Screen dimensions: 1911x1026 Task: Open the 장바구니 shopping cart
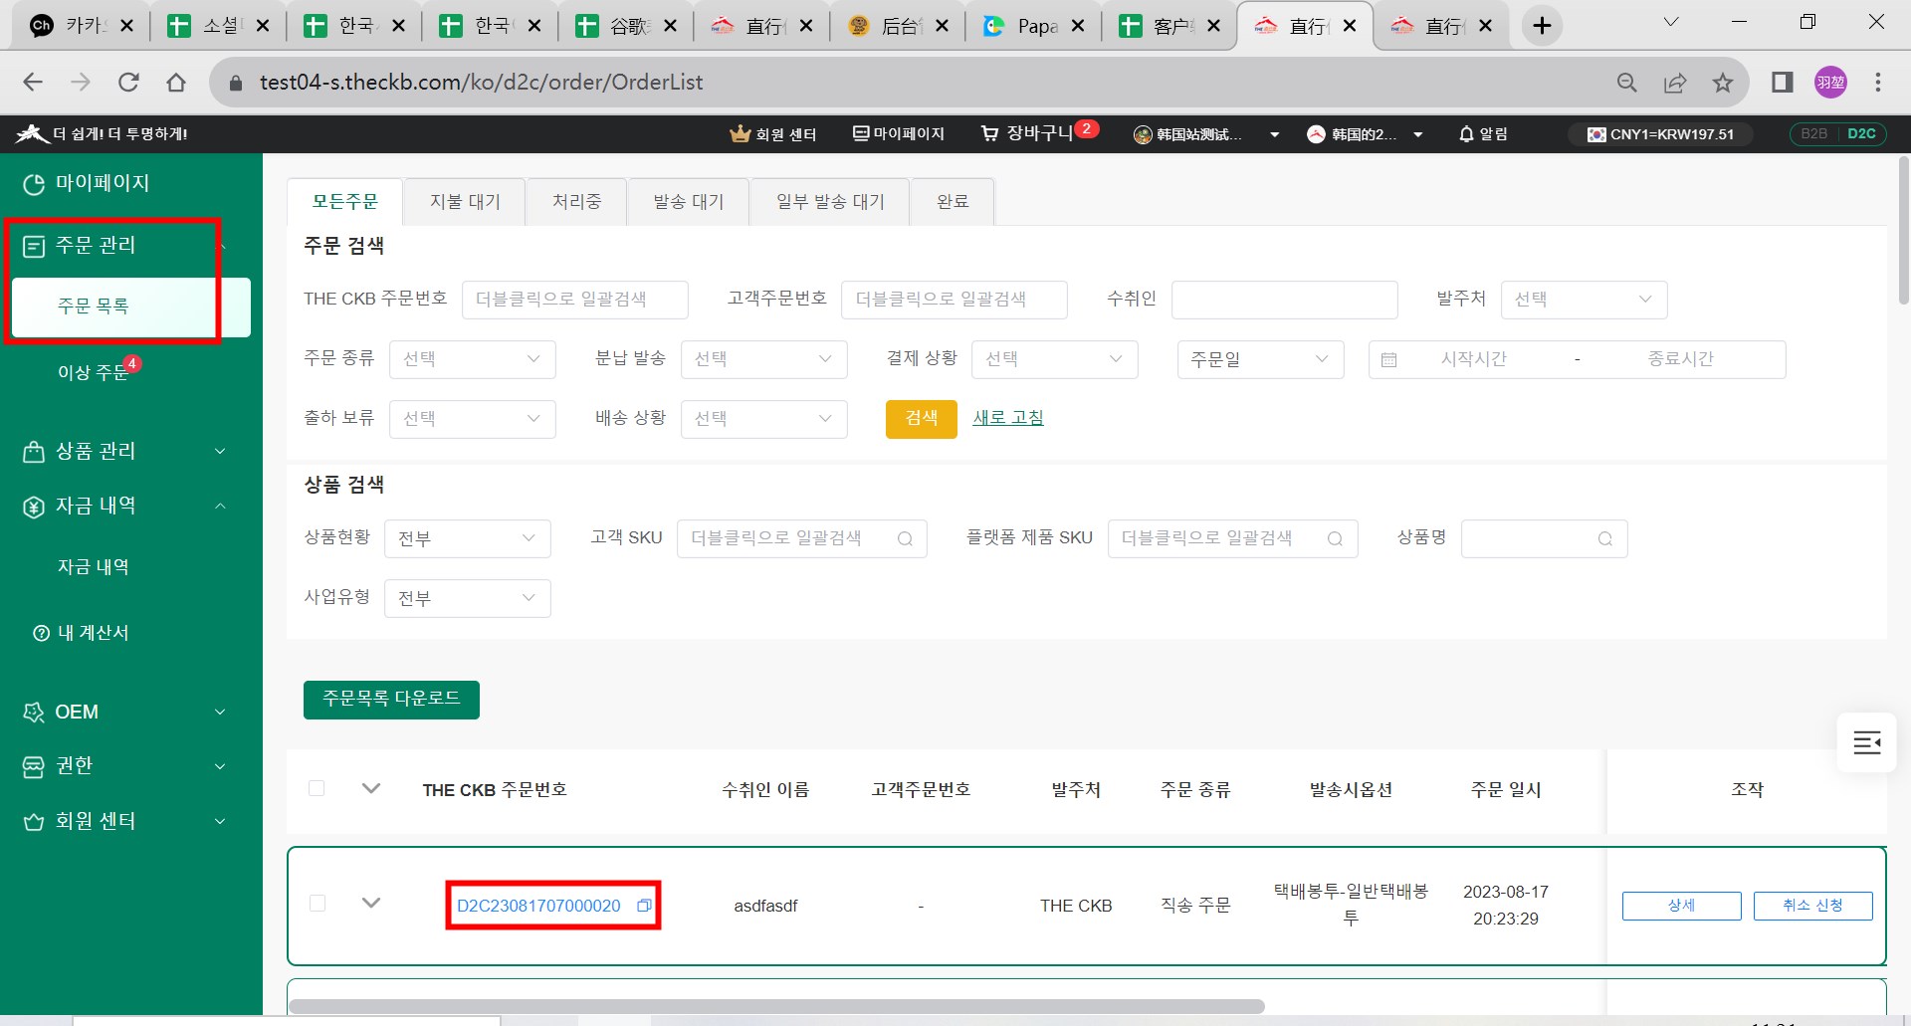pos(1038,132)
